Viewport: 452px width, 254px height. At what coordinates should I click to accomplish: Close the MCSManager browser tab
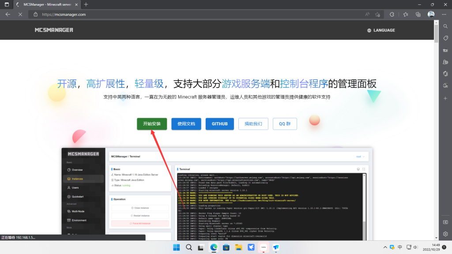tap(76, 4)
